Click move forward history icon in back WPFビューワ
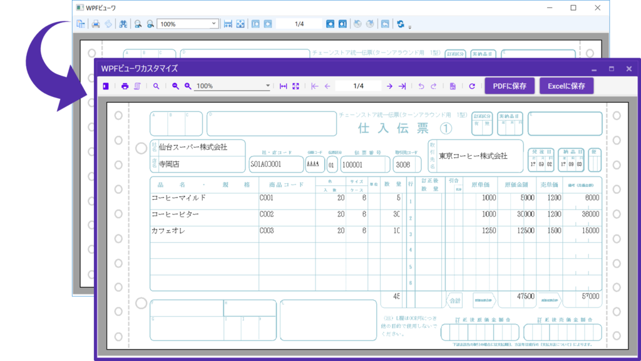Screen dimensions: 641x361 tap(370, 24)
